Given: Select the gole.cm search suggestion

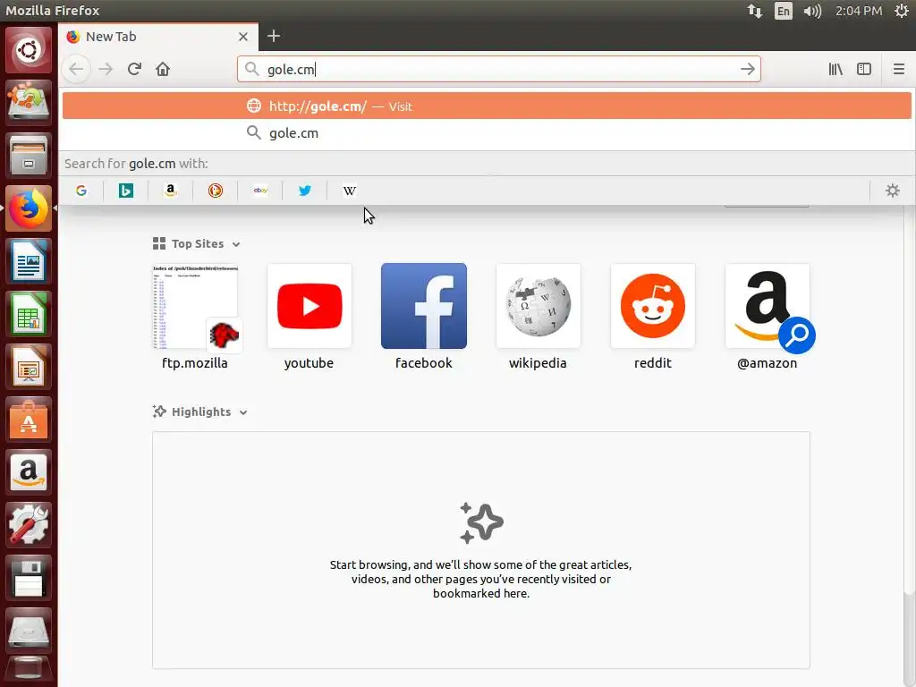Looking at the screenshot, I should tap(487, 132).
